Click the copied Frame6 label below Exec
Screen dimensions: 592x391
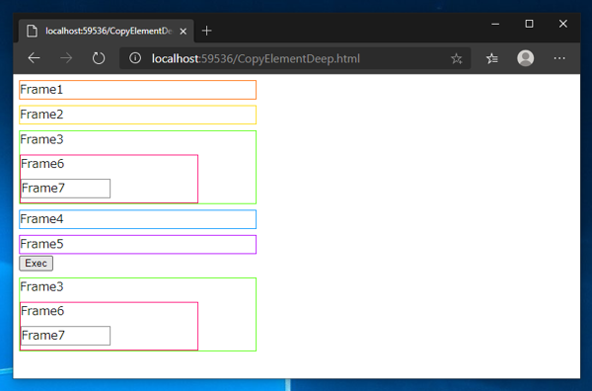tap(42, 311)
